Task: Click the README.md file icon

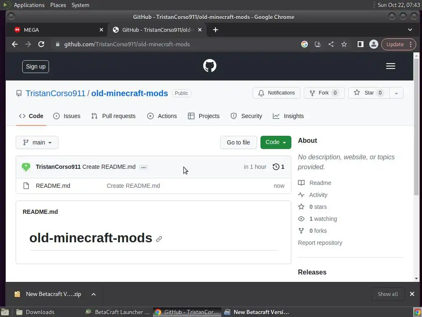Action: [x=26, y=186]
